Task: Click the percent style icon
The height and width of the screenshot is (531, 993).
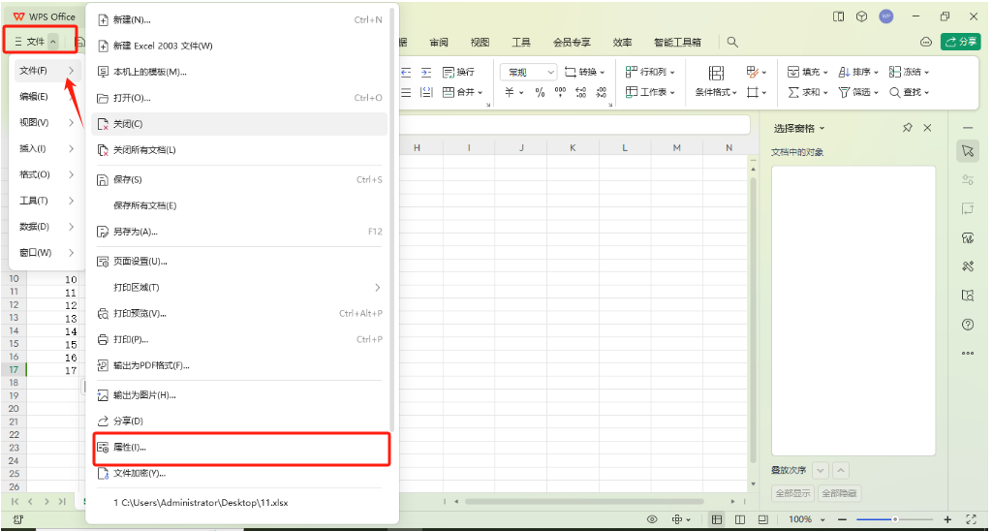Action: pos(541,93)
